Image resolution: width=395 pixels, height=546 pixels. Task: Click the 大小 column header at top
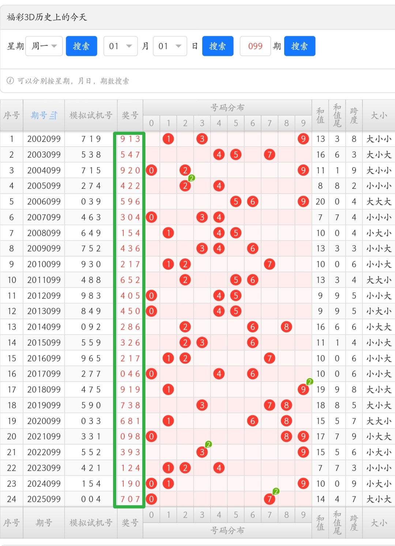click(379, 115)
